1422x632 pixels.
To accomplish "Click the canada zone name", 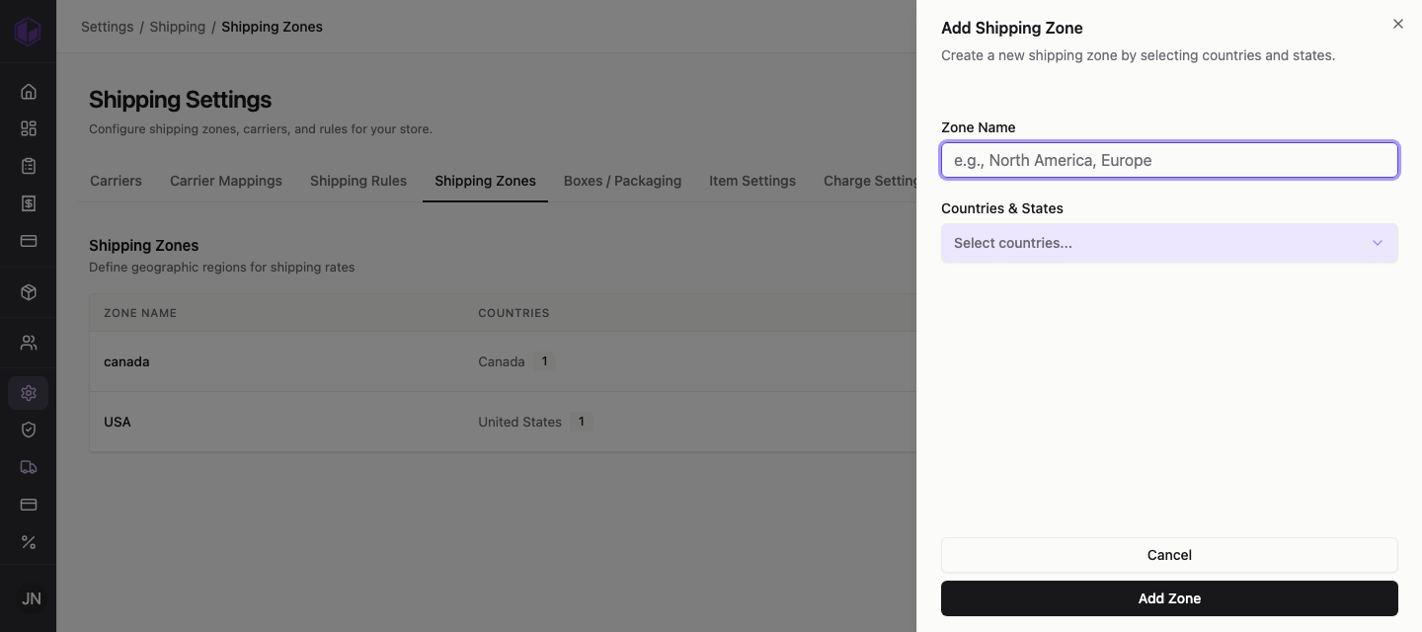I will coord(126,361).
